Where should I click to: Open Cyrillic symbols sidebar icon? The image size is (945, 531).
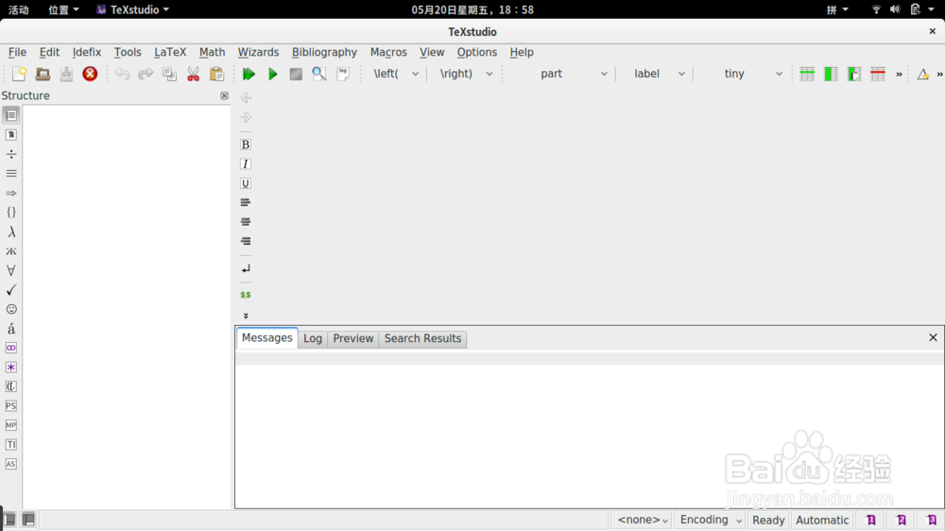(10, 251)
